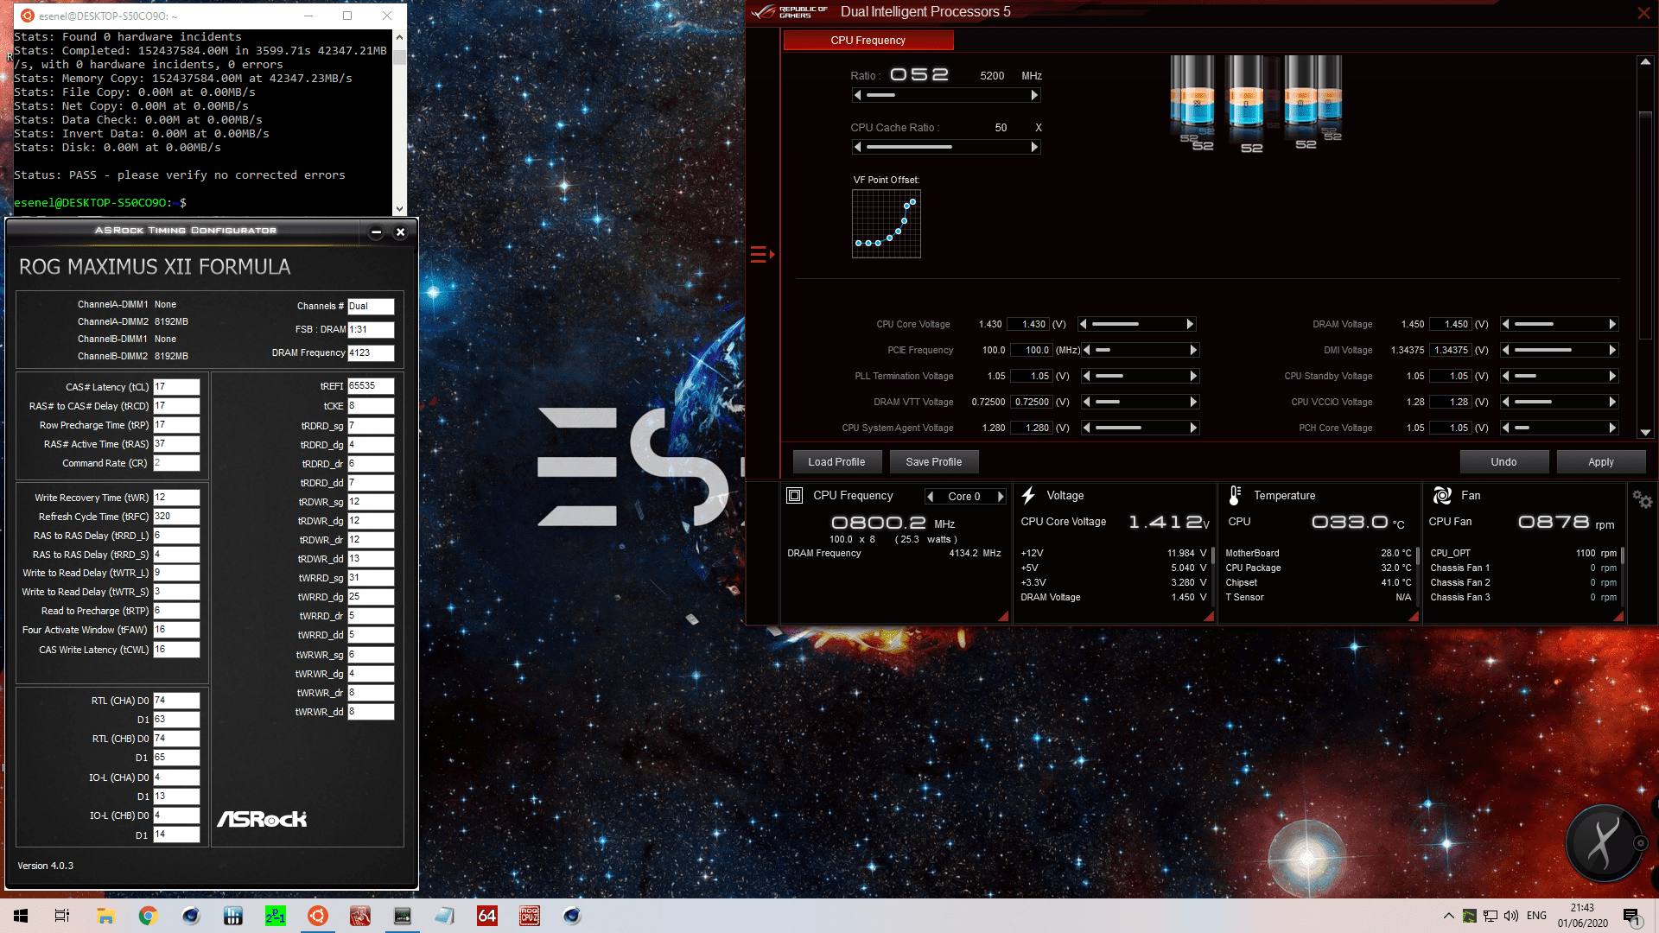Click the CPU Frequency panel chip icon
The image size is (1659, 933).
click(x=794, y=495)
